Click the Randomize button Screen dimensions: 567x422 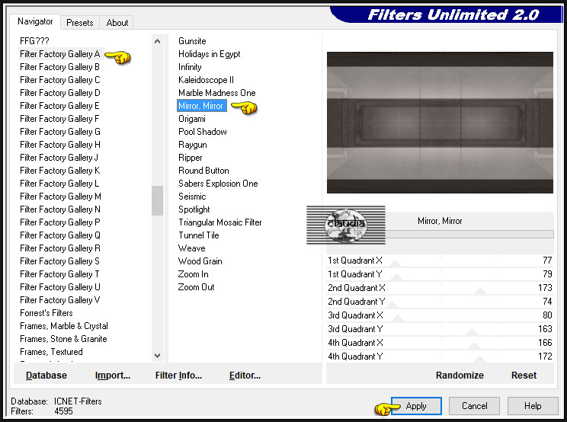pyautogui.click(x=460, y=376)
